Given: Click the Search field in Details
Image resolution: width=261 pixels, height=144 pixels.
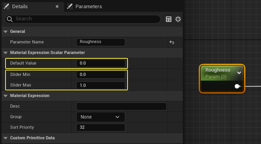Looking at the screenshot, I should [x=83, y=19].
